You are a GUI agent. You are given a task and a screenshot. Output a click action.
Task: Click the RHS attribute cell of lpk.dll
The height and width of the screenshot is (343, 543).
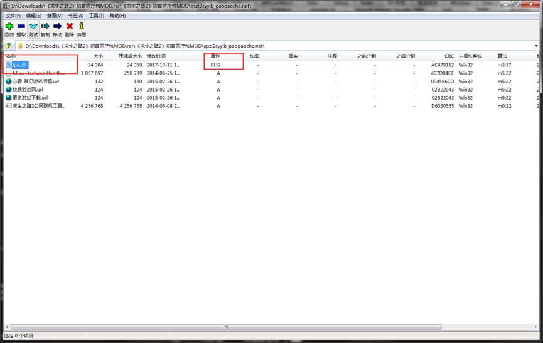click(215, 65)
